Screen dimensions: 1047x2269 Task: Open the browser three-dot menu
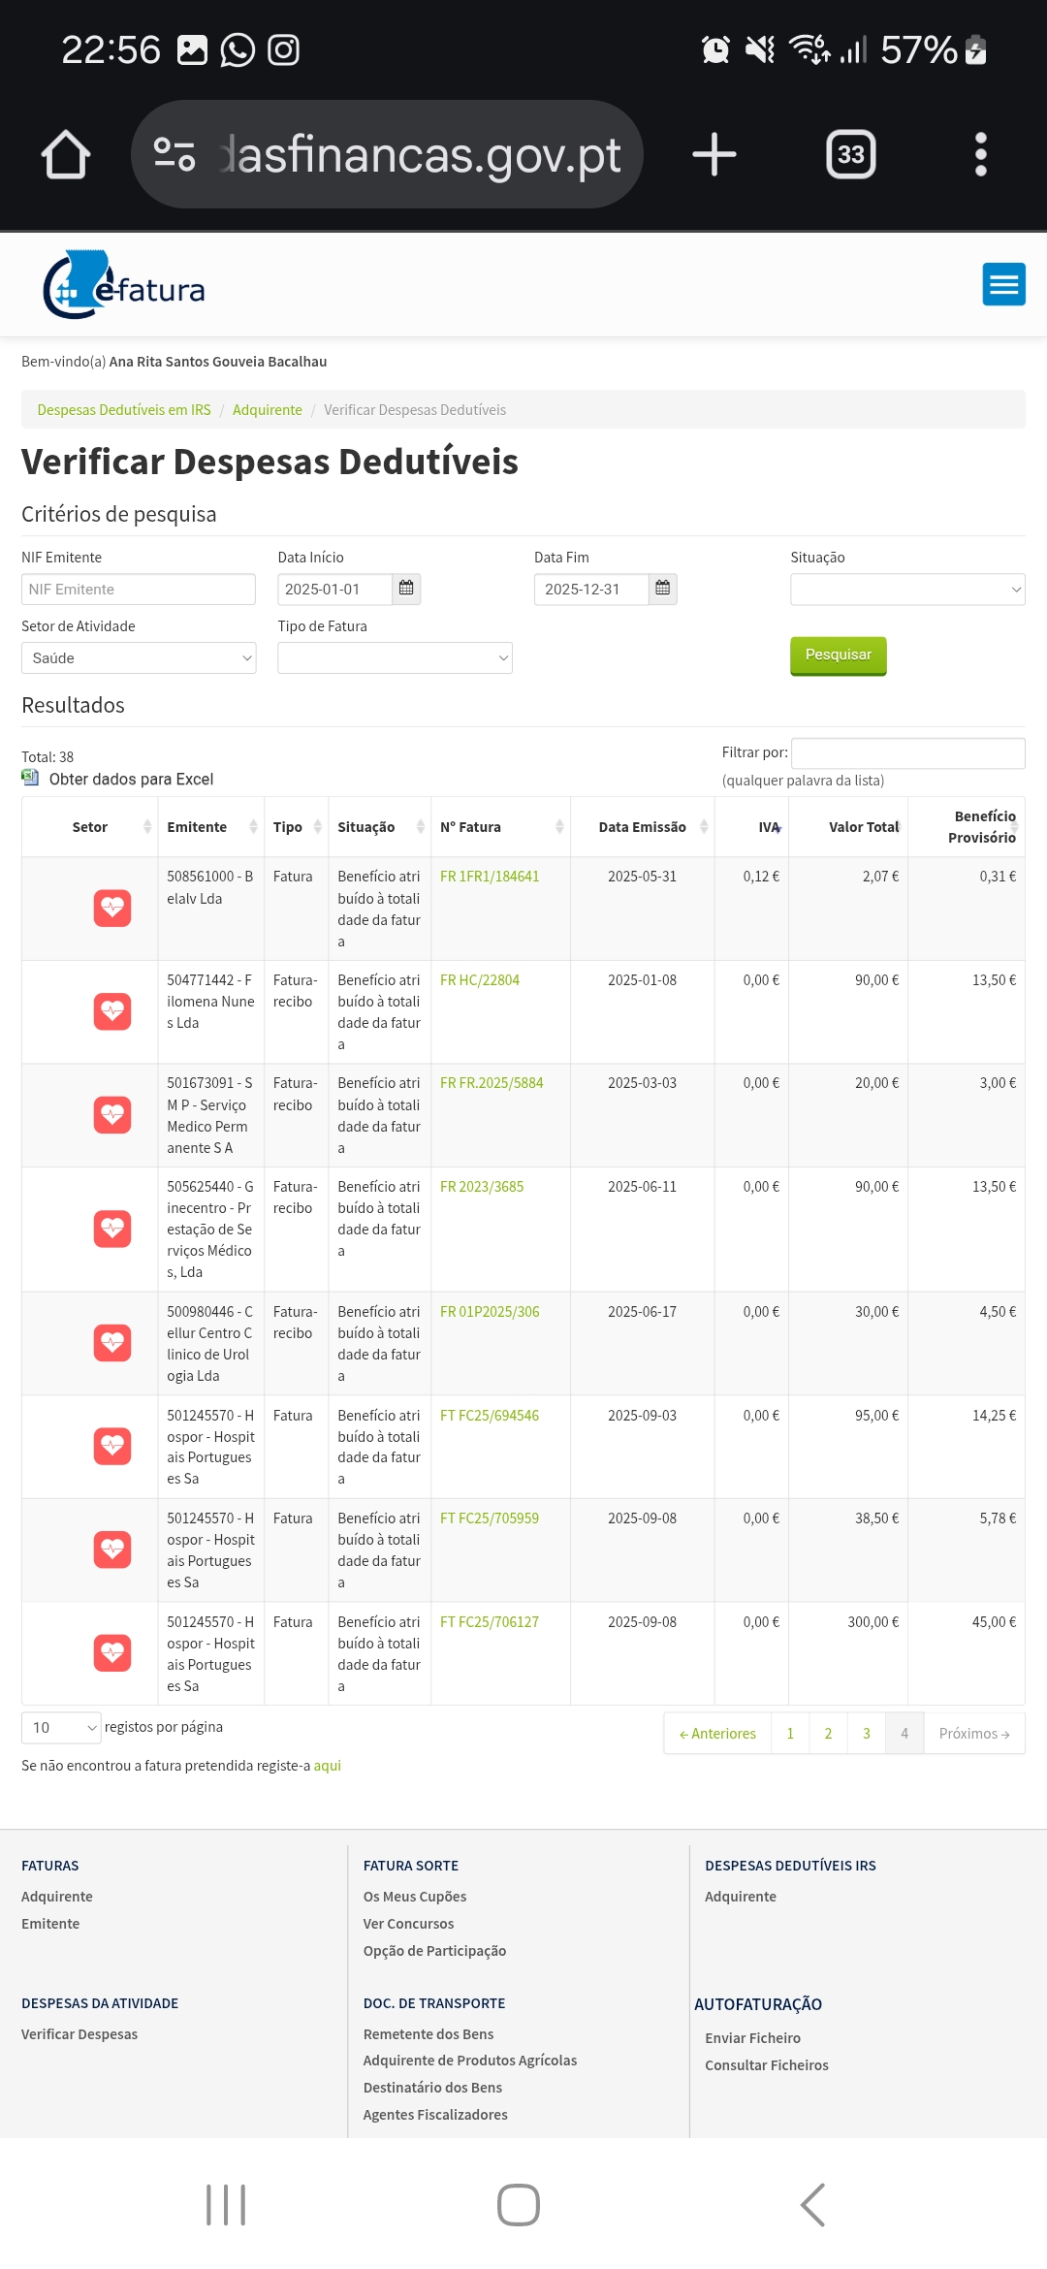pyautogui.click(x=981, y=154)
